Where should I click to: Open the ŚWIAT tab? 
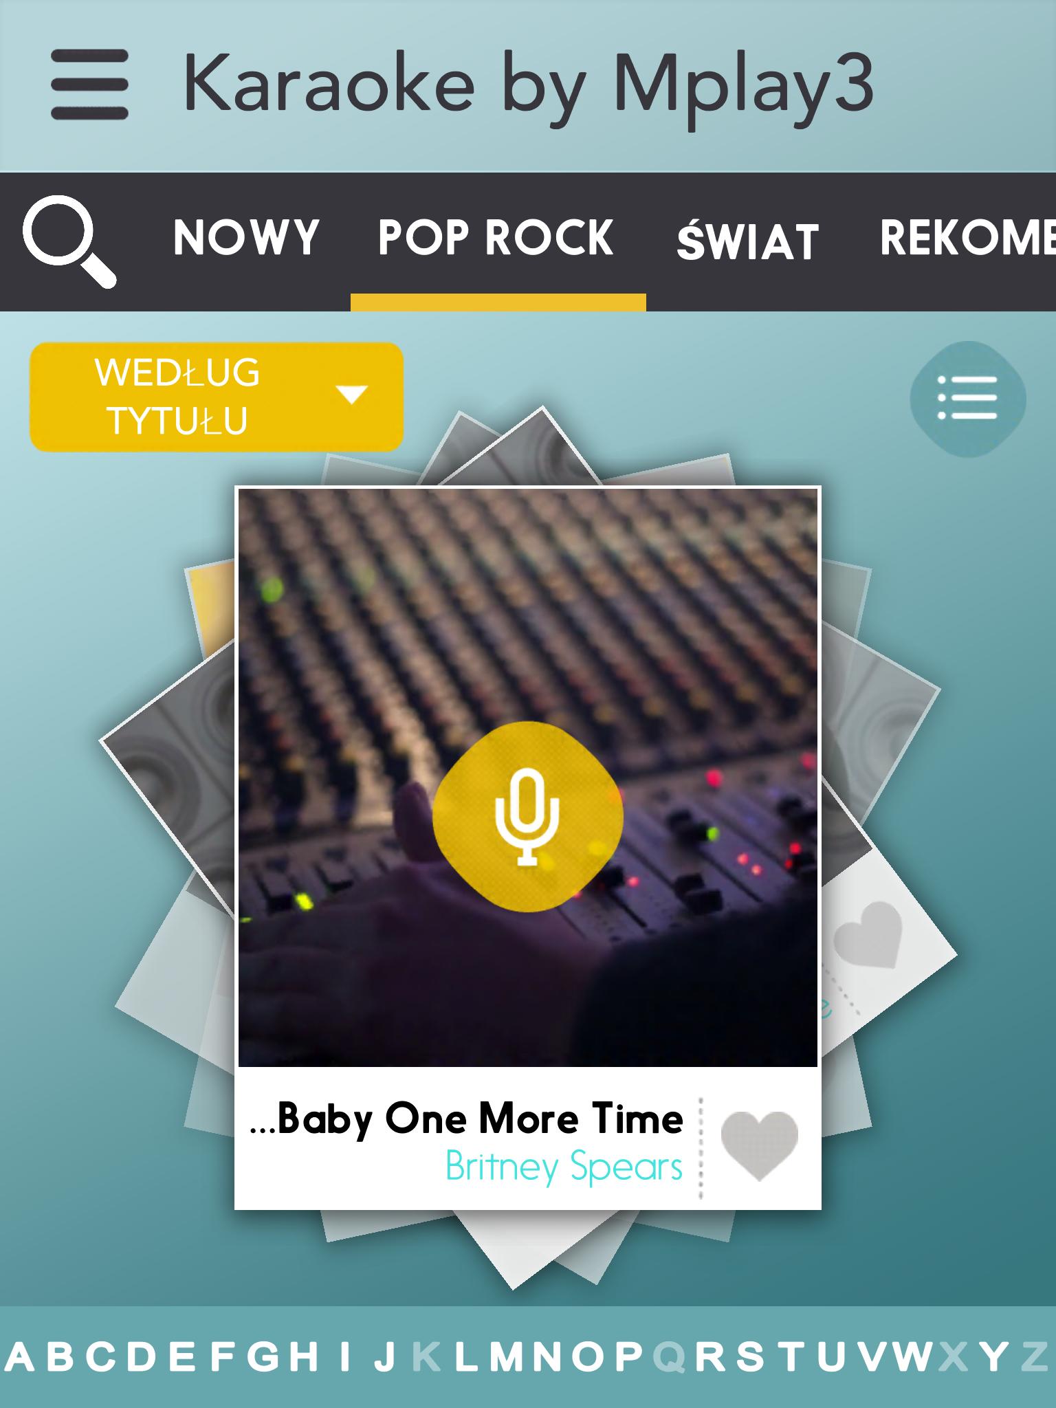(747, 239)
